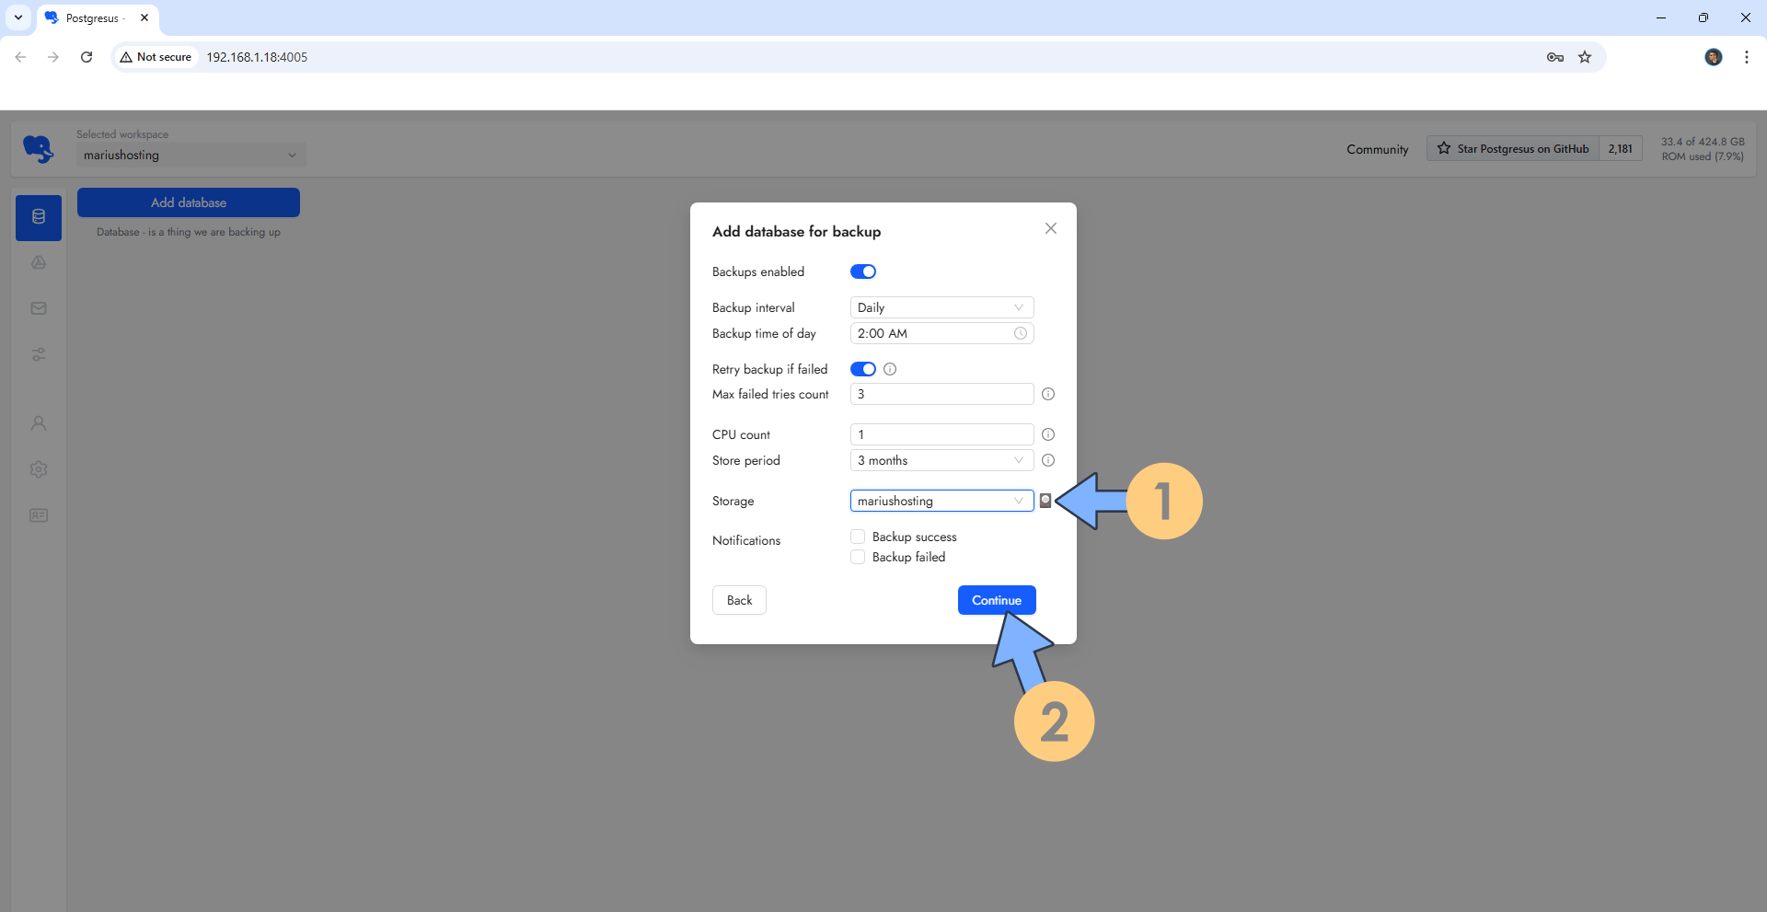This screenshot has height=912, width=1767.
Task: Turn off Retry backup if failed switch
Action: 863,369
